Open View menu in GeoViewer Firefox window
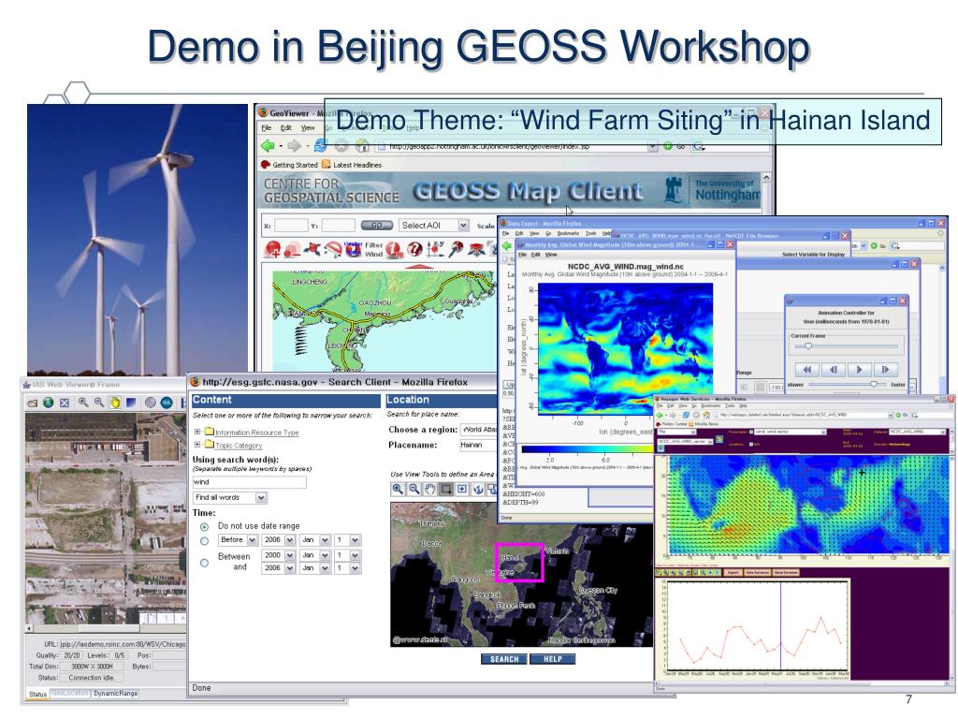Screen dimensions: 958x719 [x=308, y=127]
